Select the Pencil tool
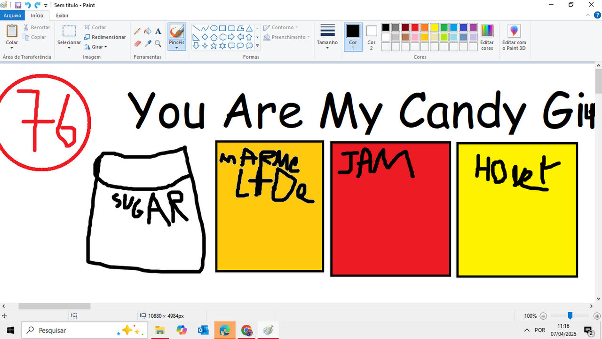Screen dimensions: 602x339 click(x=137, y=32)
